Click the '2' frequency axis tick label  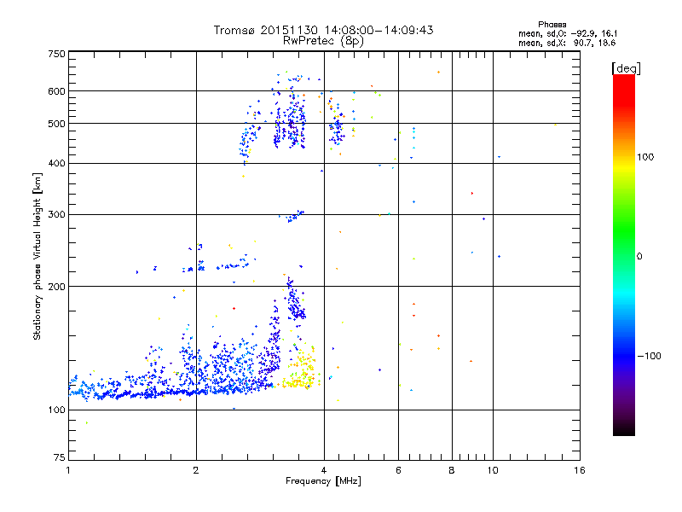pos(196,470)
